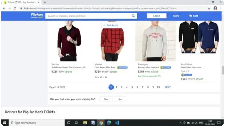Reload the page with refresh icon
226x130 pixels.
coord(15,8)
